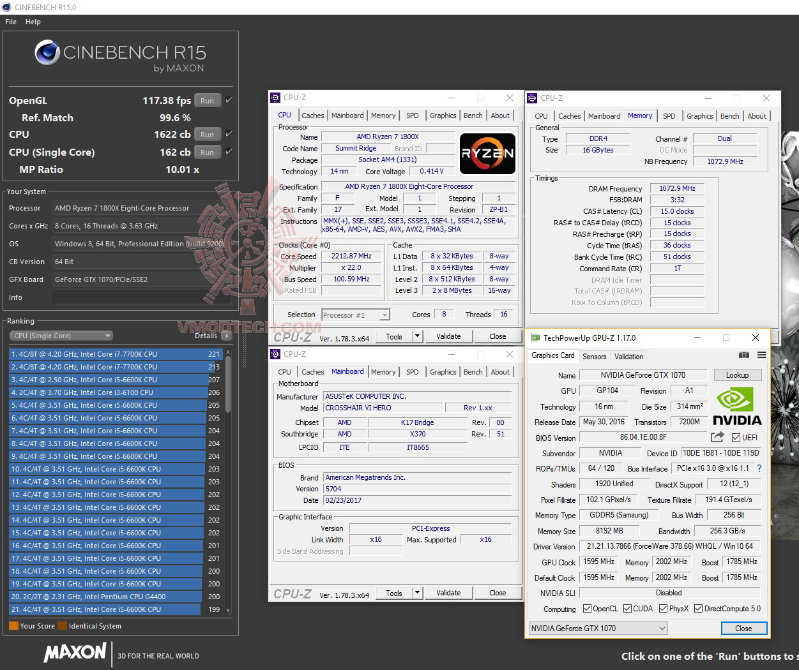Click the Ryzen logo in CPU-Z
This screenshot has height=670, width=799.
point(487,153)
